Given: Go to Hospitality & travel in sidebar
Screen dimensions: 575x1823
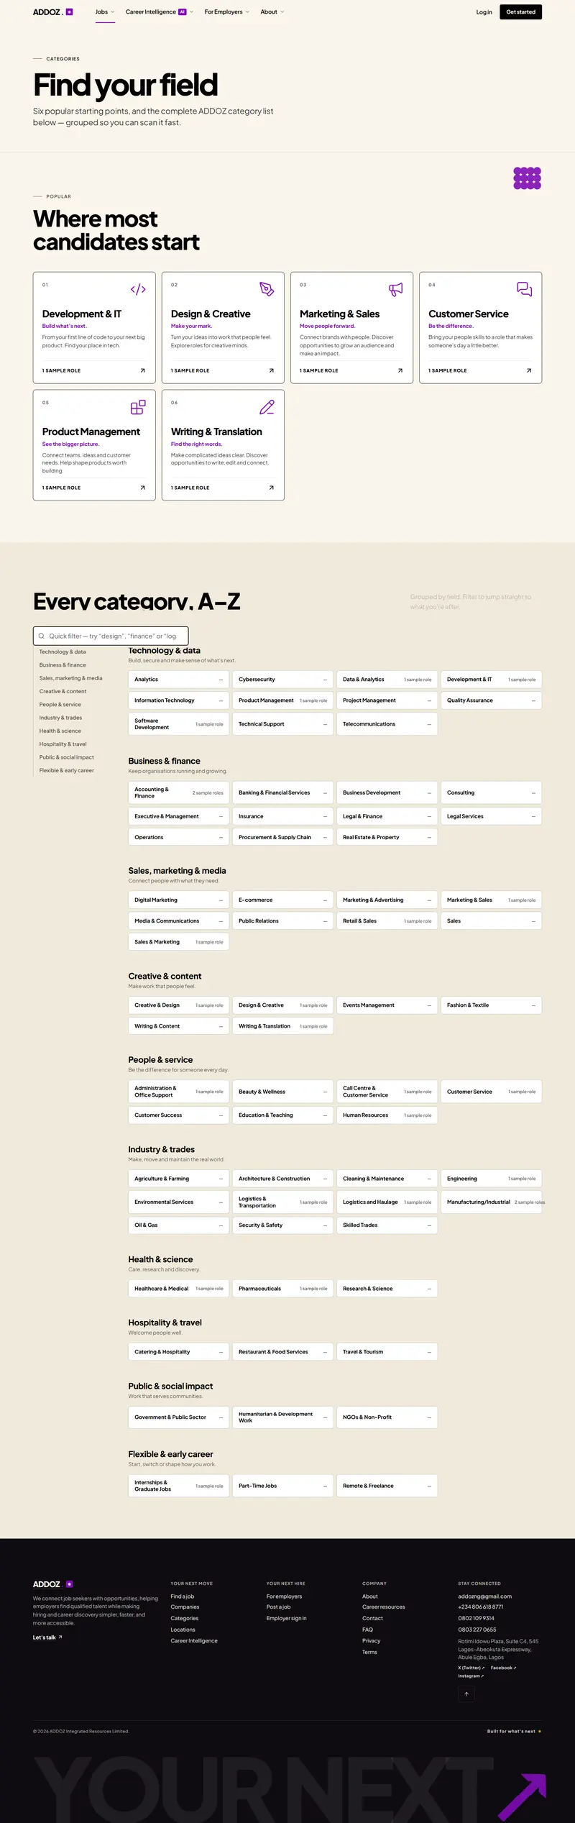Looking at the screenshot, I should pyautogui.click(x=63, y=744).
